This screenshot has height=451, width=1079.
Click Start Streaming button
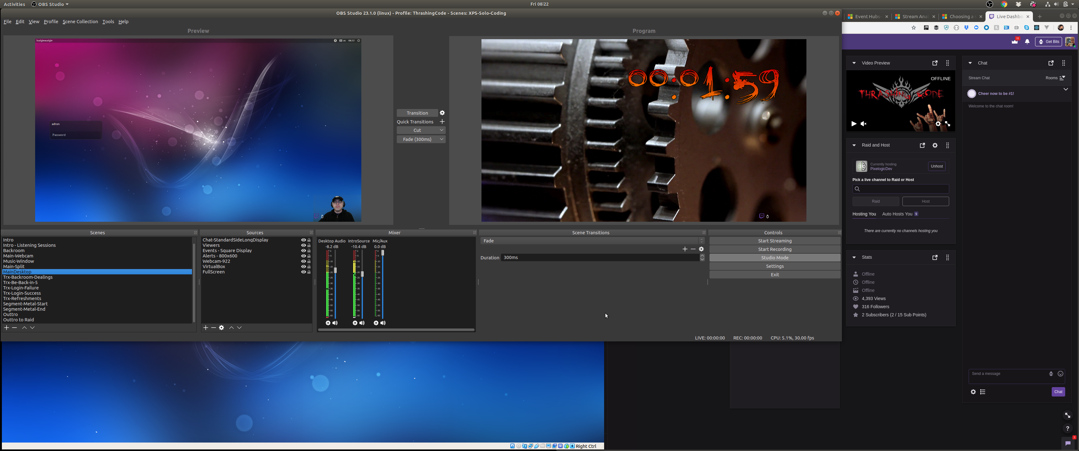pos(774,241)
